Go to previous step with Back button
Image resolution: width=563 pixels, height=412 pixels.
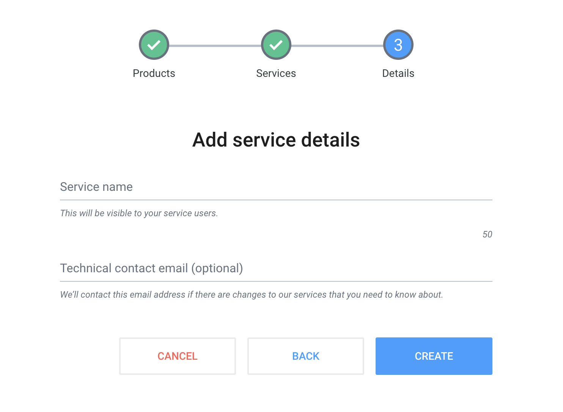tap(306, 356)
